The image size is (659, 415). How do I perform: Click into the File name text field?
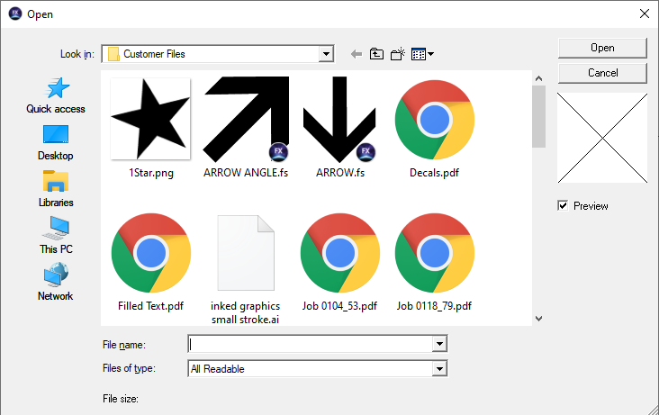[310, 344]
